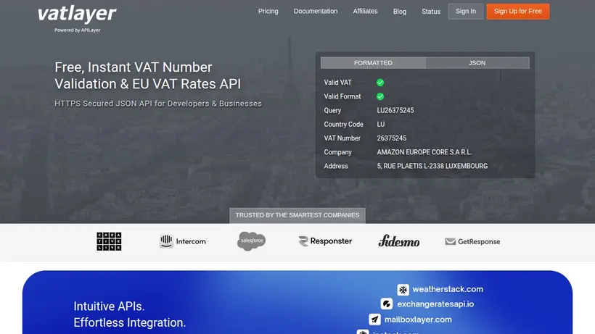Click the Intercom logo
Viewport: 595px width, 334px height.
tap(183, 241)
